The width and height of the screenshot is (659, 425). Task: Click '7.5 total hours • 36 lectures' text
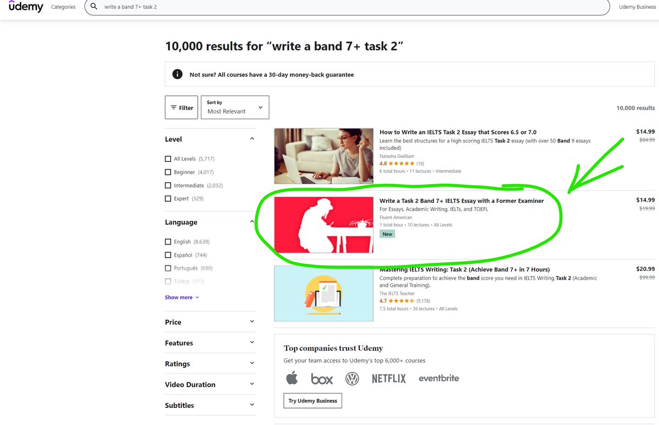click(x=407, y=309)
